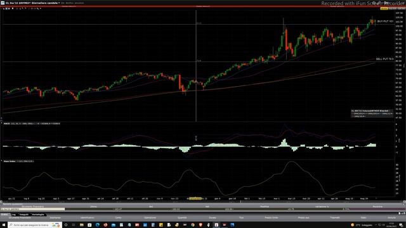Screen dimensions: 406x228
Task: Click the Prezzo limite column header
Action: point(272,218)
